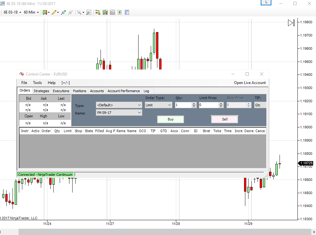Click the OCO column header
This screenshot has height=235, width=316.
point(142,131)
